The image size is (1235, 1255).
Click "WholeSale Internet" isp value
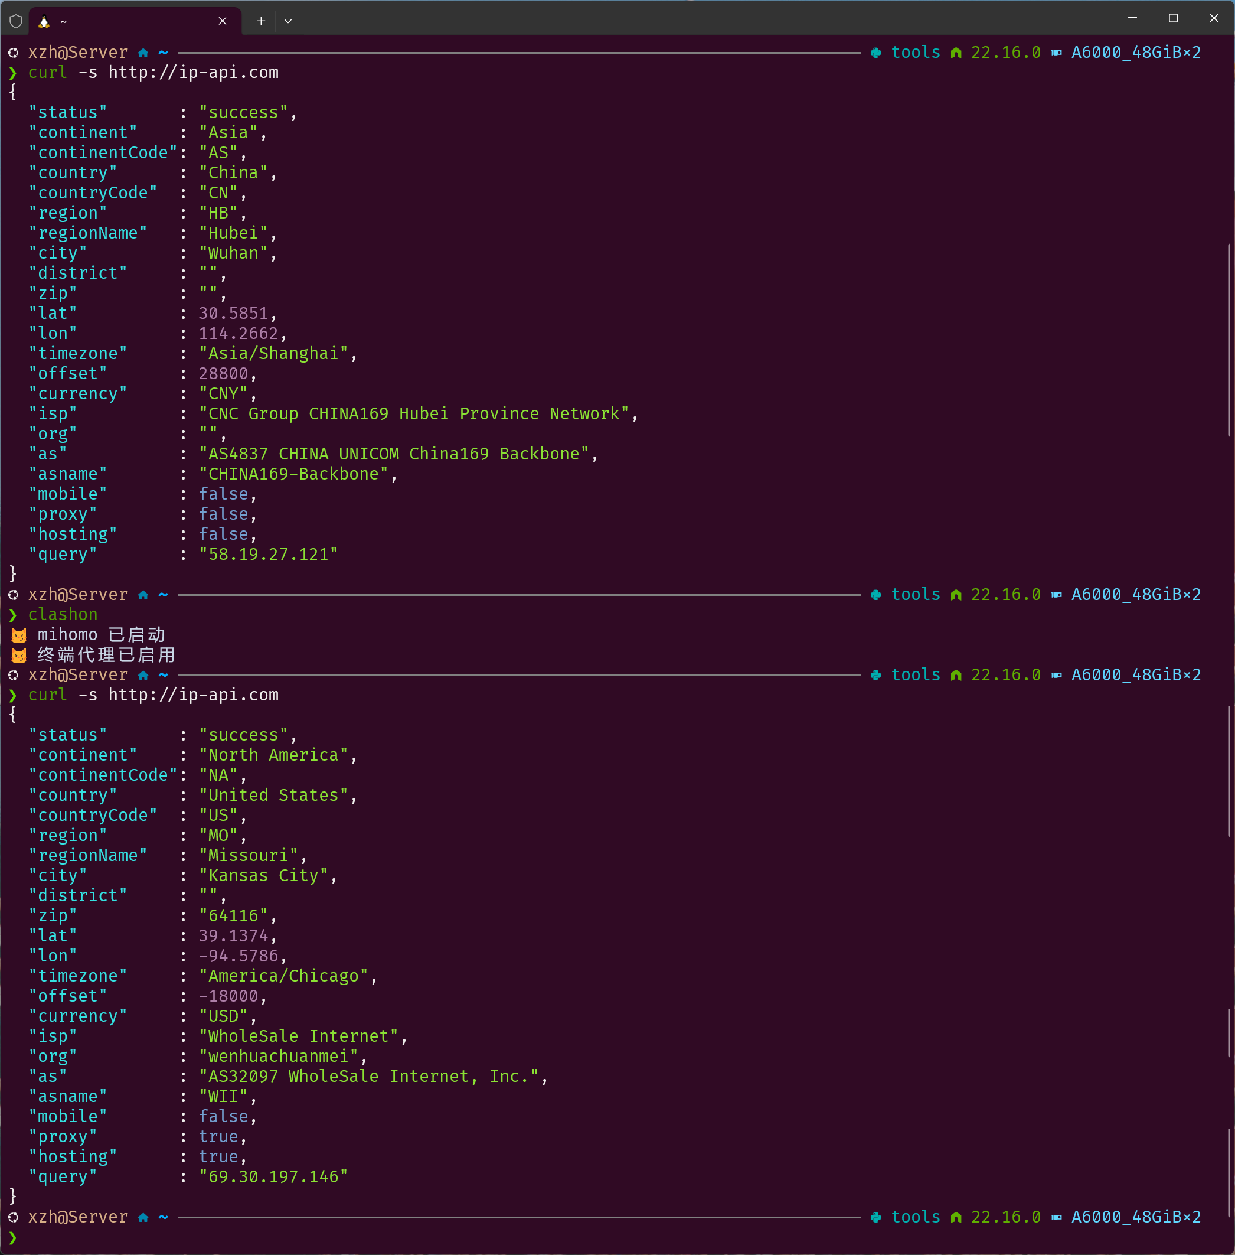click(298, 1037)
